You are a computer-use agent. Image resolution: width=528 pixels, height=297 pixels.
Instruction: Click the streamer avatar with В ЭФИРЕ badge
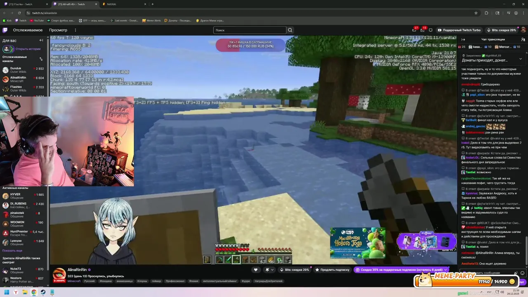[x=59, y=274]
